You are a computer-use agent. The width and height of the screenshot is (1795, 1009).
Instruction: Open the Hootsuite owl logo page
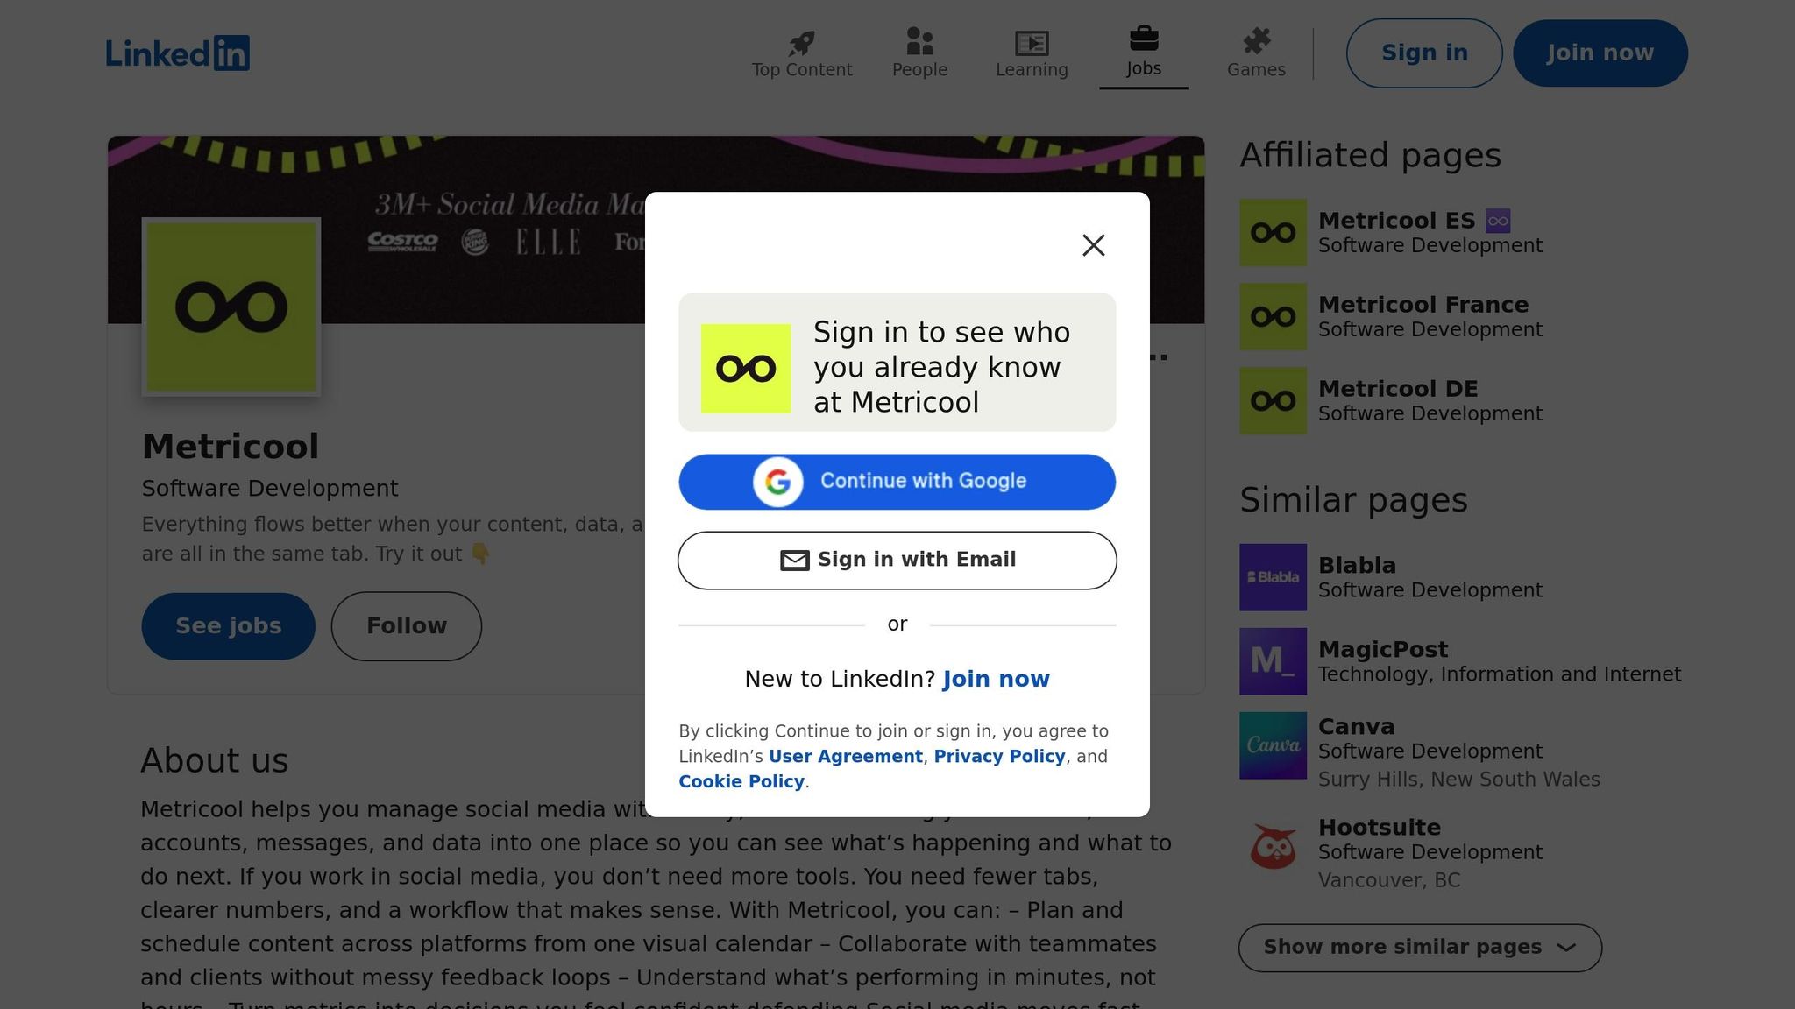coord(1273,846)
